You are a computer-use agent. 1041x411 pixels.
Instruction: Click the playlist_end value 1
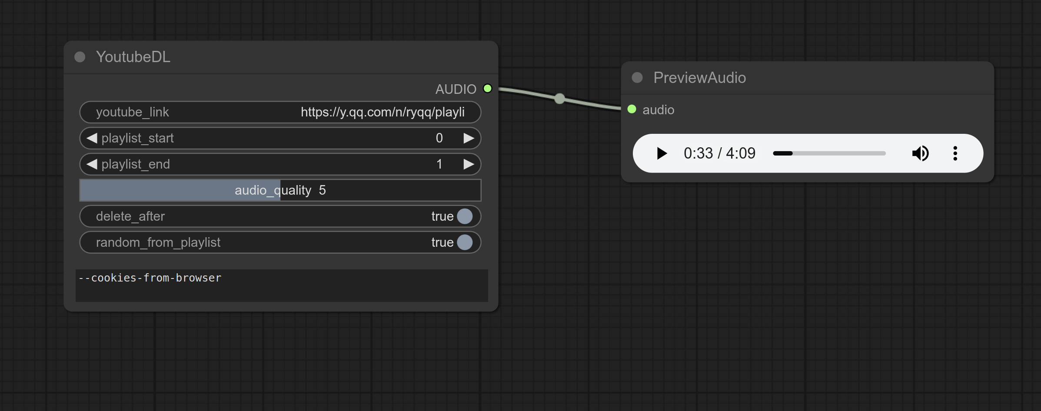coord(439,164)
